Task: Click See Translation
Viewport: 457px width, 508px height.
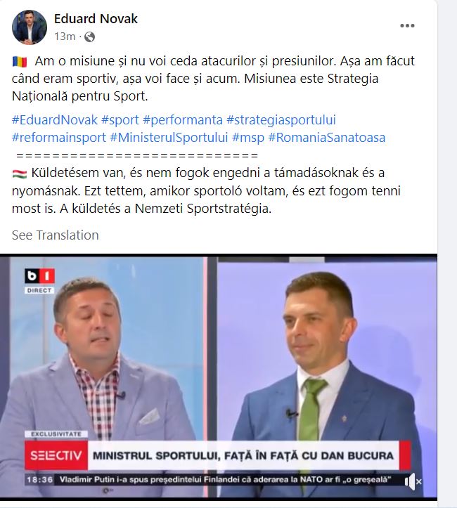Action: [x=55, y=235]
